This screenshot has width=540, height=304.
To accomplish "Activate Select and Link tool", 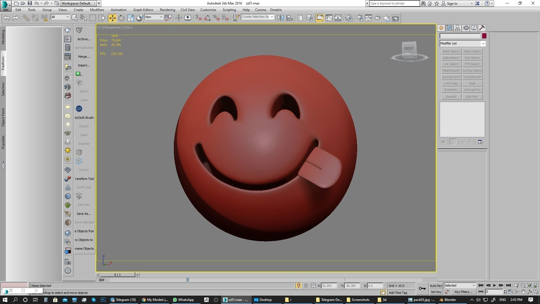I will tap(26, 18).
